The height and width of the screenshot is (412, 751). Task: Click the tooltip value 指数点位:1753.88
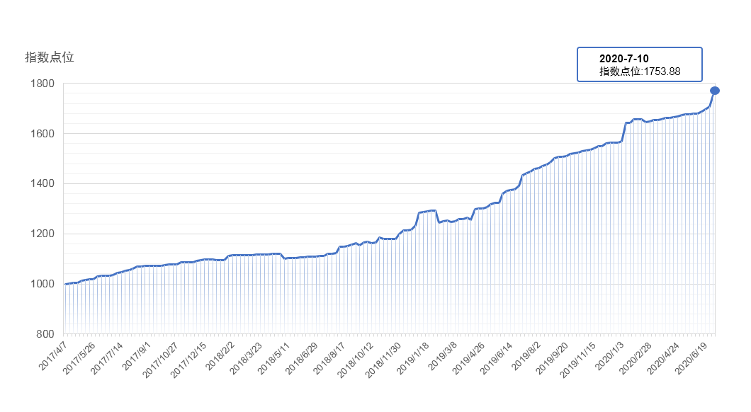point(640,71)
